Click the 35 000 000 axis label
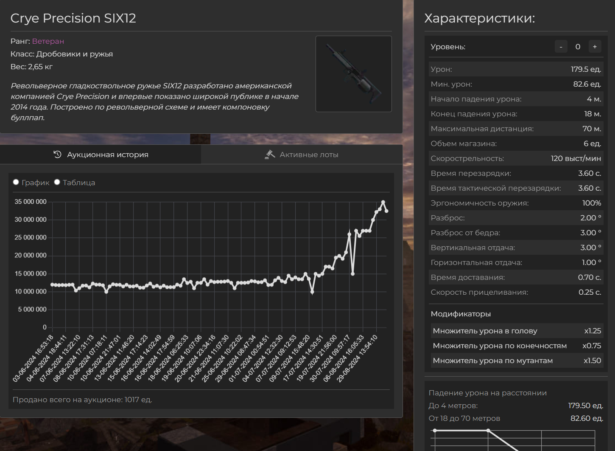 (31, 202)
